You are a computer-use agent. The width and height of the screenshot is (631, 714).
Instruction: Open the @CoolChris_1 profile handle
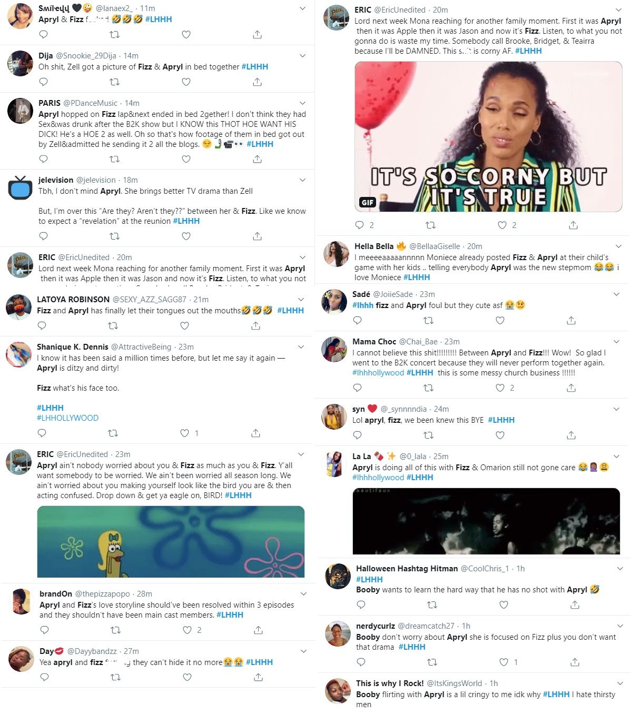485,569
